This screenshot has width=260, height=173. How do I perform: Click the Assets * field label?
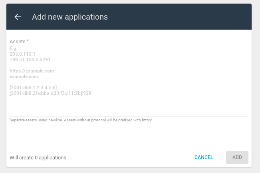19,41
